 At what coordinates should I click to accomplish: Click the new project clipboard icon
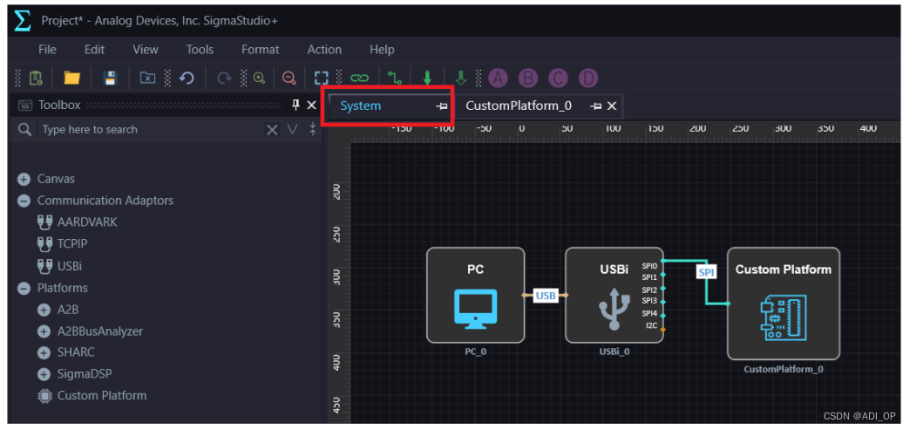[x=35, y=78]
